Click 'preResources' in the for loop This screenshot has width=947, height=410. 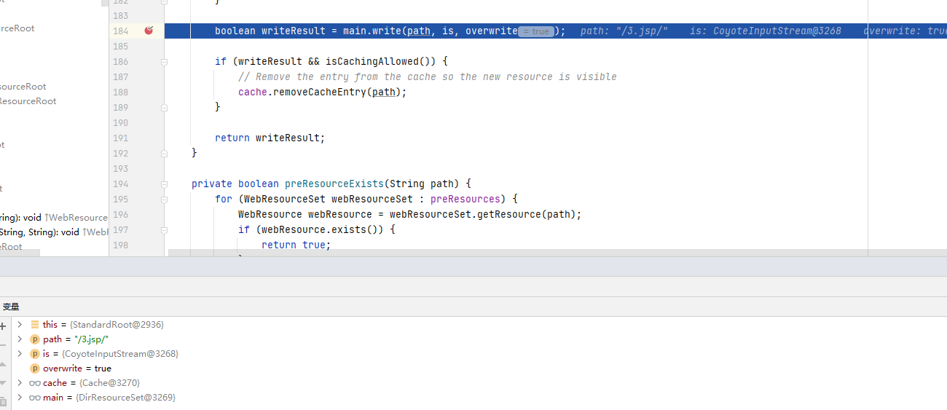(465, 199)
